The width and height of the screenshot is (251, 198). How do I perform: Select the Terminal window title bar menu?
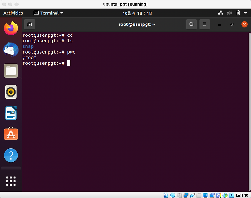coord(137,24)
